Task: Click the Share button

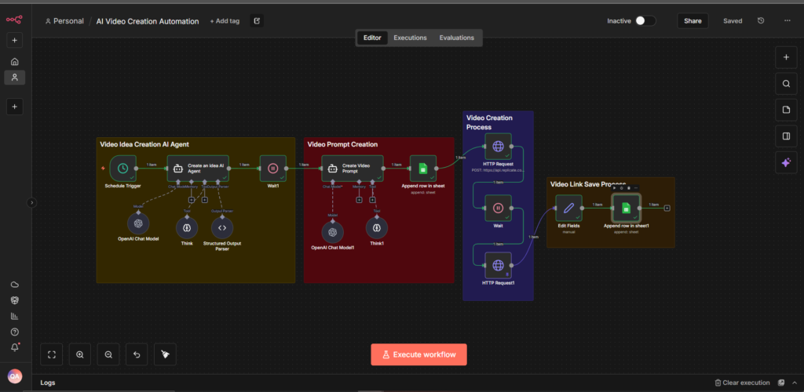Action: [x=693, y=21]
